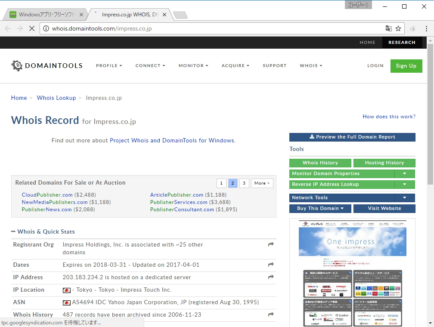Select related domains page 2

[x=232, y=183]
